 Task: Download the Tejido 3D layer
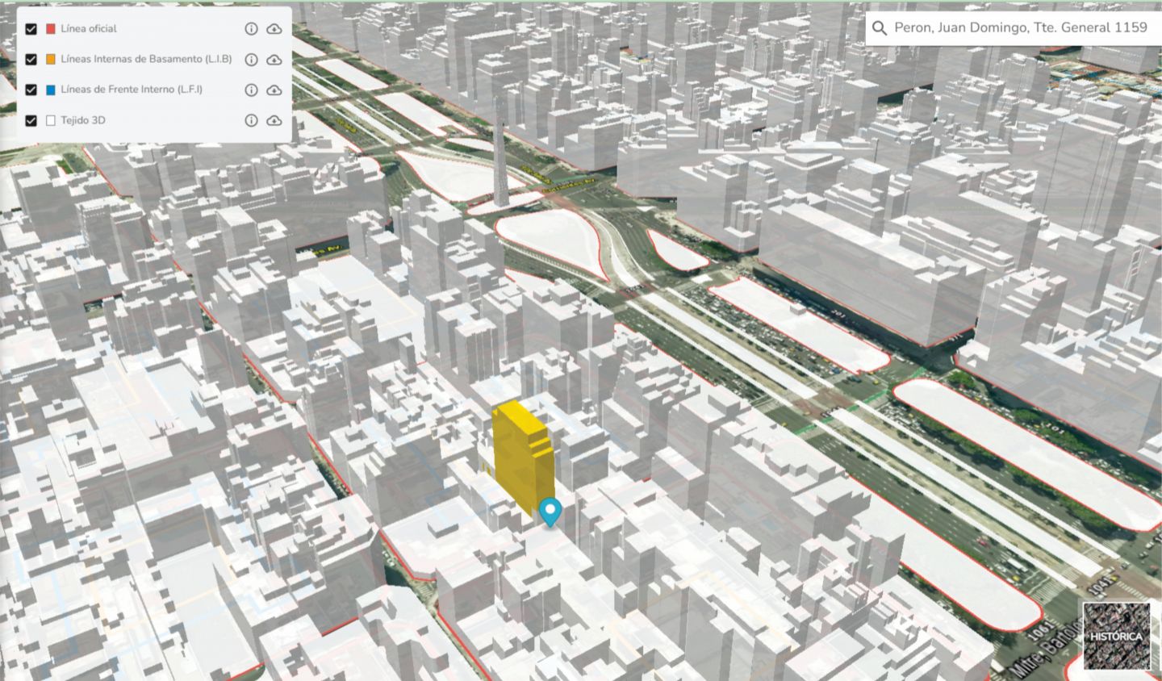tap(274, 120)
